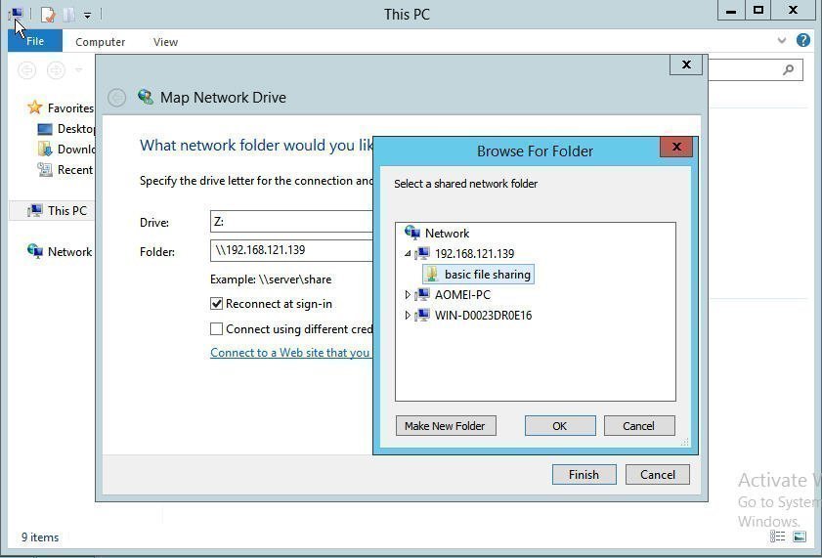Confirm with OK in Browse For Folder
Viewport: 822px width, 558px height.
560,426
